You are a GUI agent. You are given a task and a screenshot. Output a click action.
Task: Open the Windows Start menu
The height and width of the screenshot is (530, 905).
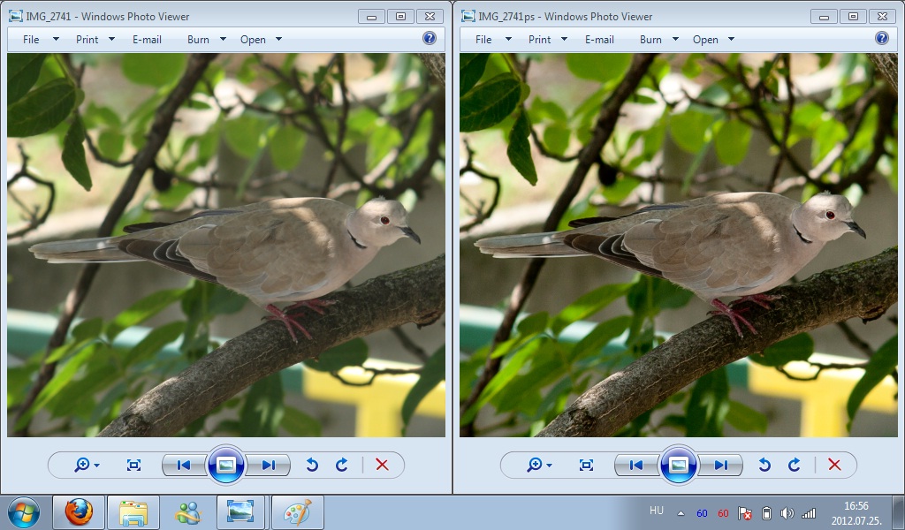[x=24, y=512]
